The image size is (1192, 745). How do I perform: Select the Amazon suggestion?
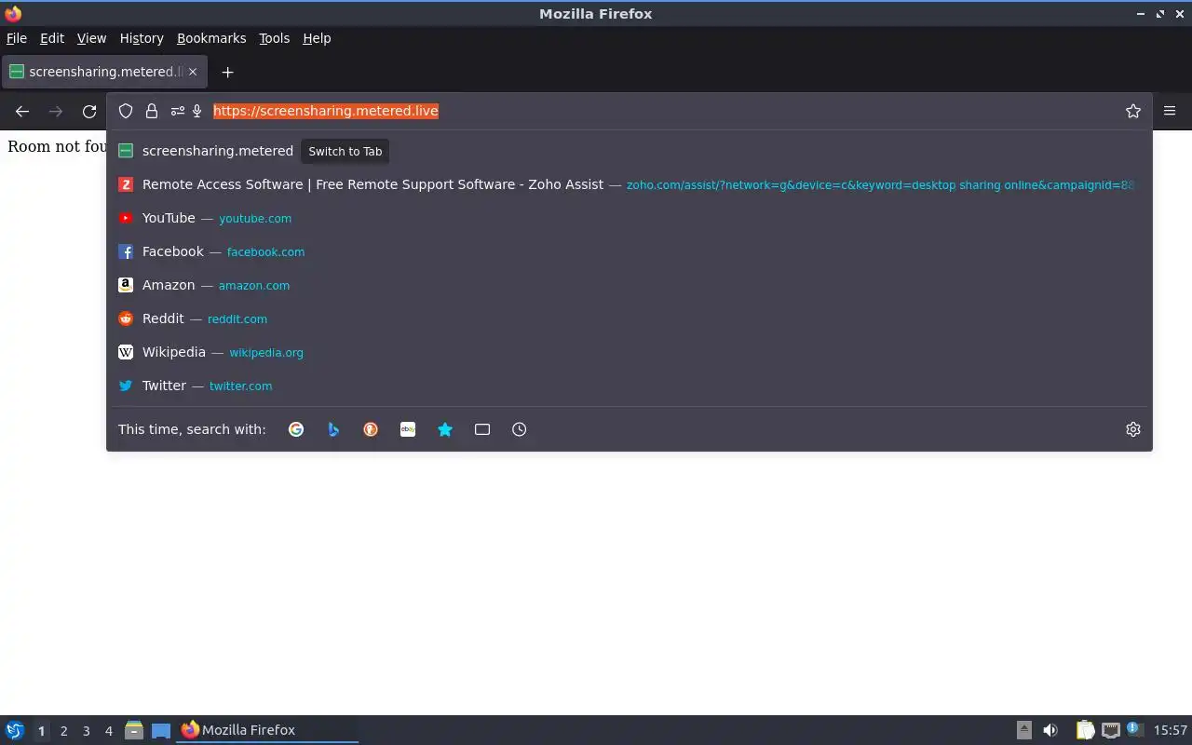pyautogui.click(x=630, y=285)
